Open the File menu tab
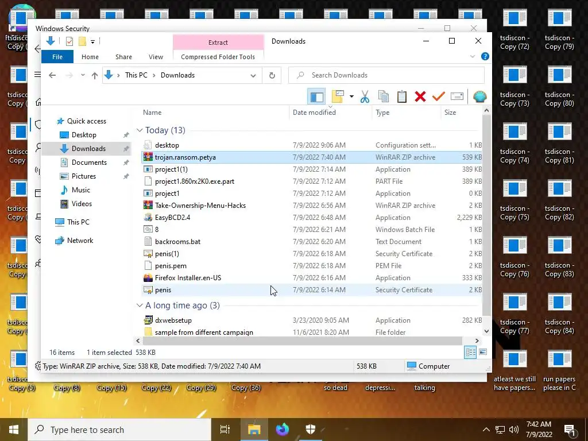The image size is (588, 441). [57, 57]
